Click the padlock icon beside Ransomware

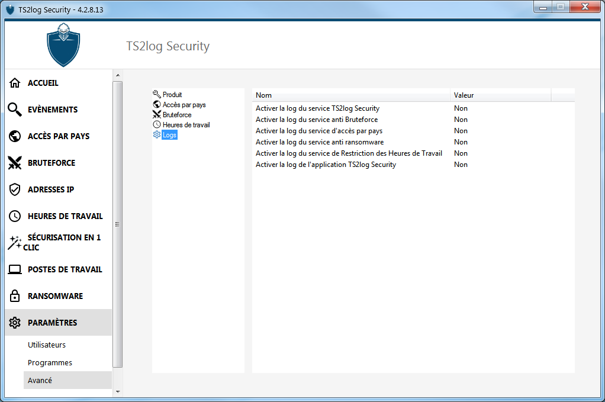click(15, 296)
